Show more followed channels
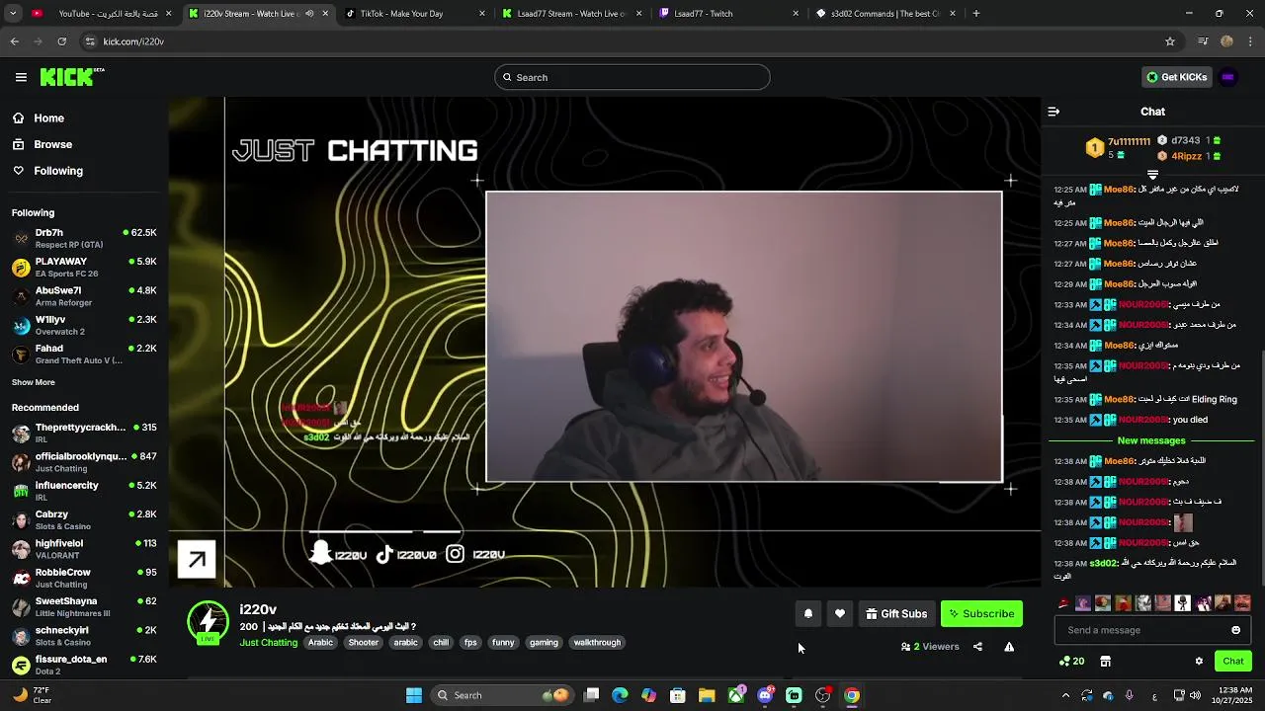 34,382
